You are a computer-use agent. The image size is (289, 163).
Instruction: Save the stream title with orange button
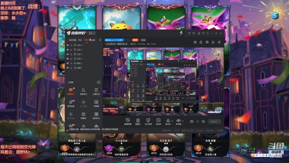[x=135, y=40]
